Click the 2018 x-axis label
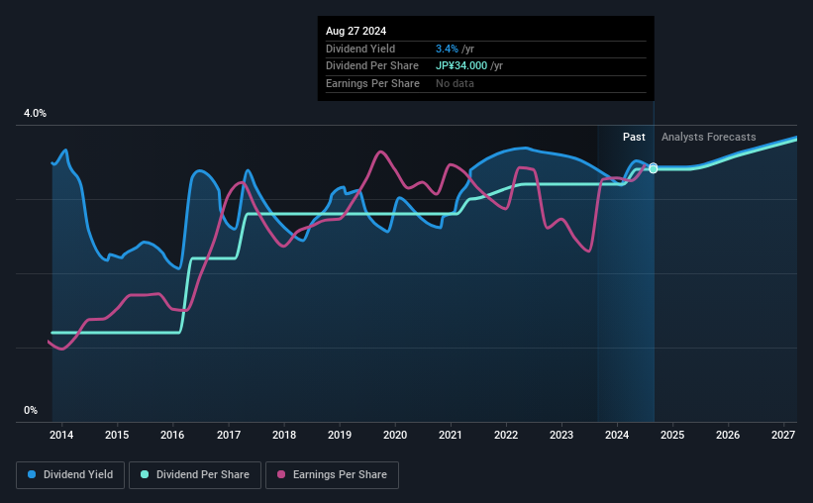The height and width of the screenshot is (503, 813). click(284, 435)
